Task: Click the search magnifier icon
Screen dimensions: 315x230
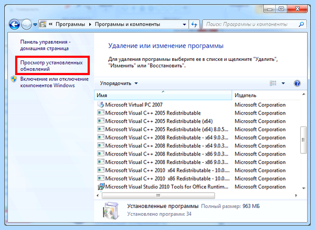Action: (301, 25)
